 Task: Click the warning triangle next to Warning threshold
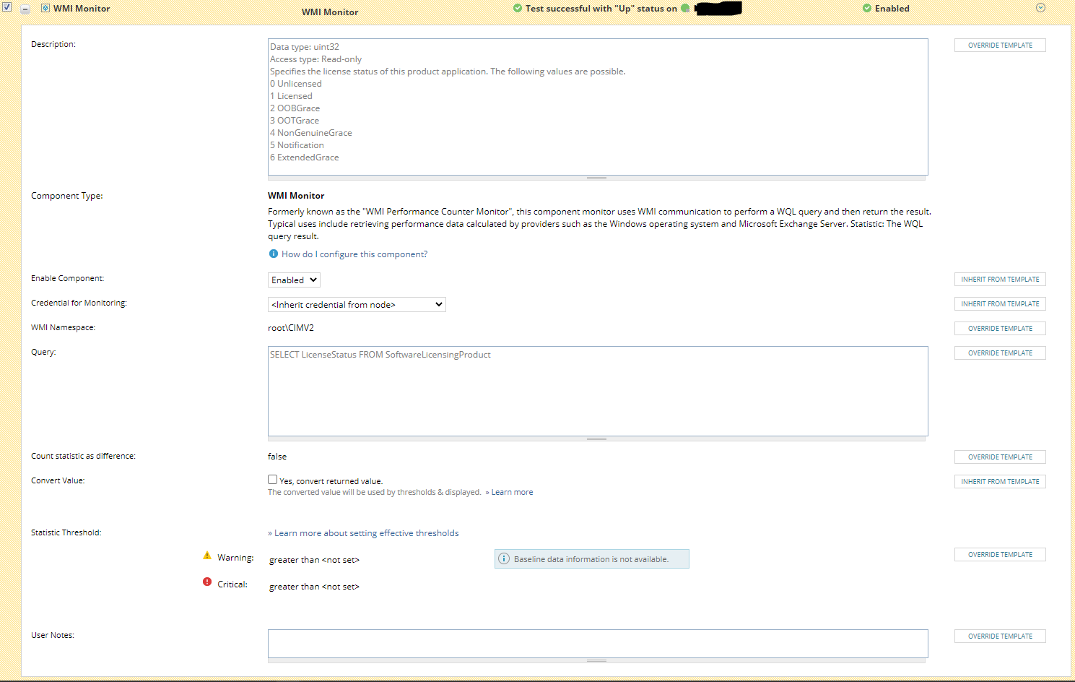click(208, 556)
